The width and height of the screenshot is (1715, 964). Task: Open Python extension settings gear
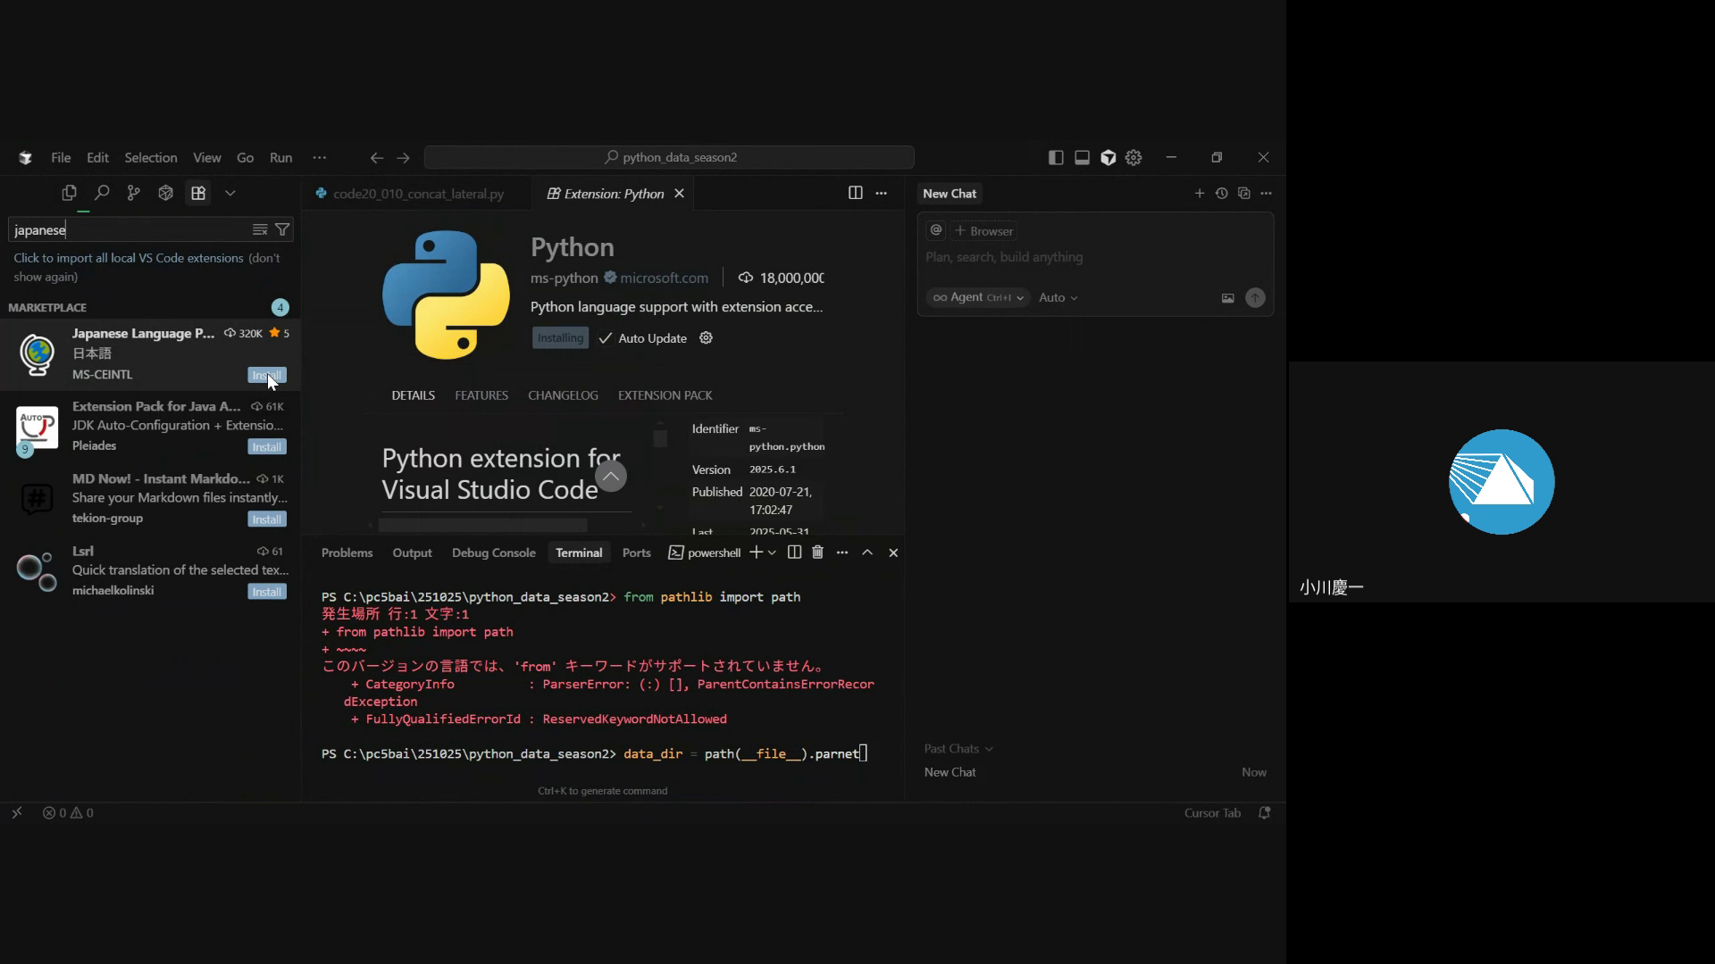tap(706, 338)
